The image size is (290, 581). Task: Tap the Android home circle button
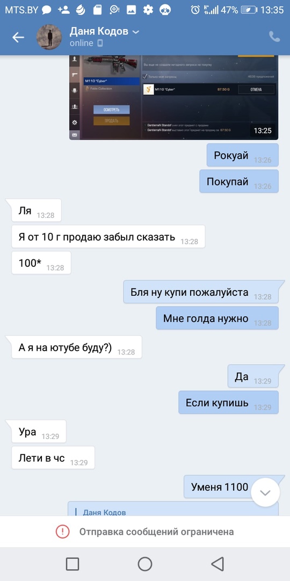point(145,564)
